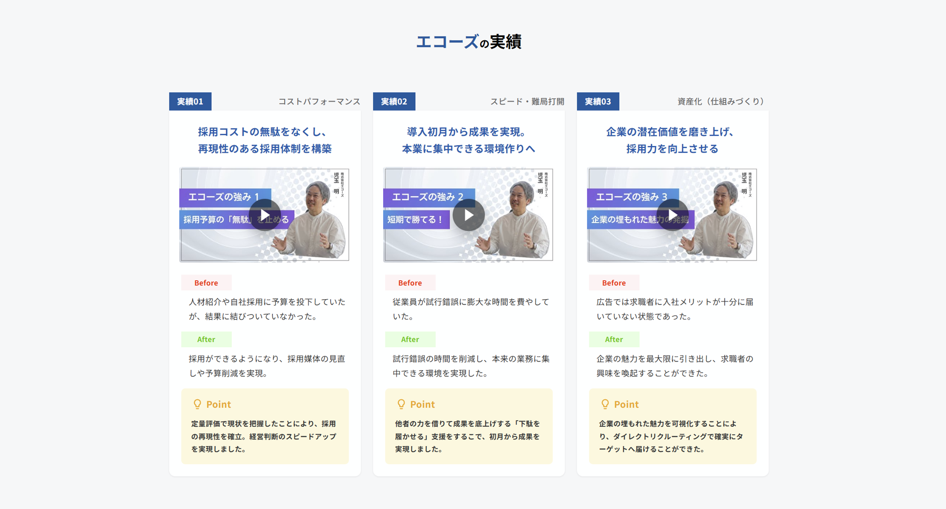
Task: Click the Before label in the 実績01 card
Action: point(206,283)
